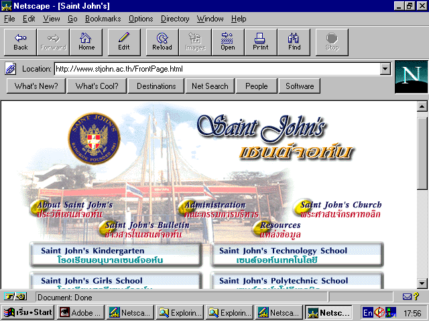Click the Edit pencil toolbar icon
Image resolution: width=429 pixels, height=321 pixels.
[124, 42]
